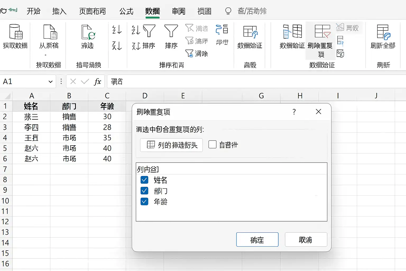Click the help question mark in dialog

point(294,112)
